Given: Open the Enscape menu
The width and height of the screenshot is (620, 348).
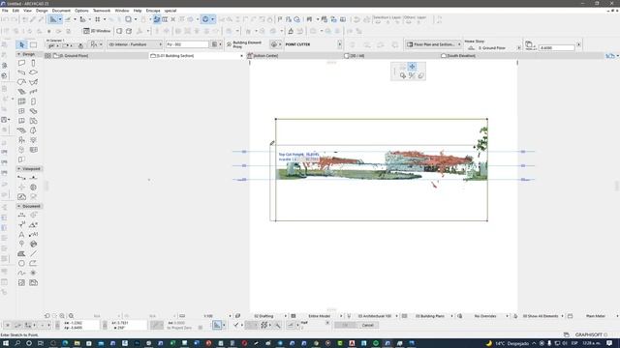Looking at the screenshot, I should pos(153,11).
